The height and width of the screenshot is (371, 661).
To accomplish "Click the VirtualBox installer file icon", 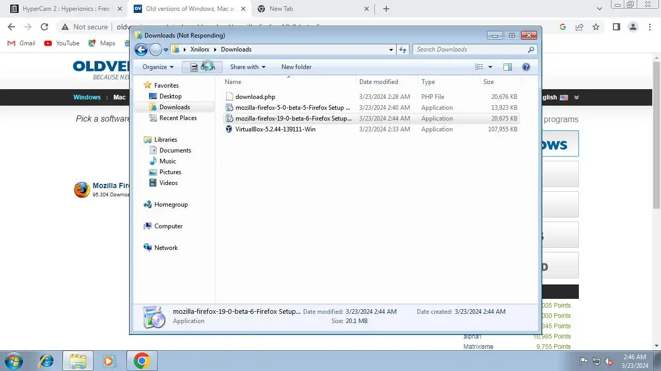I will pos(229,129).
